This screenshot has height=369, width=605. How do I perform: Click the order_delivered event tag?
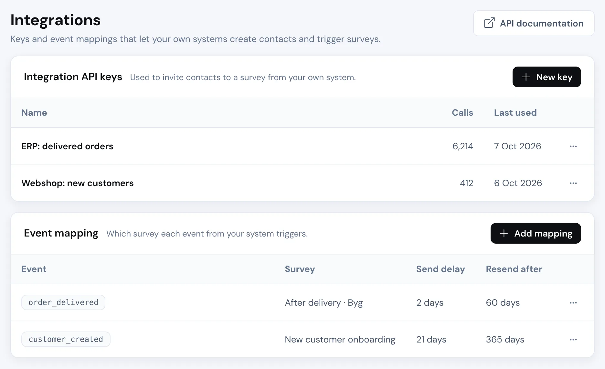coord(63,302)
